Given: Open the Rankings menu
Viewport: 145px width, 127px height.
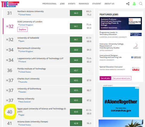Looking at the screenshot, I should click(x=84, y=4).
